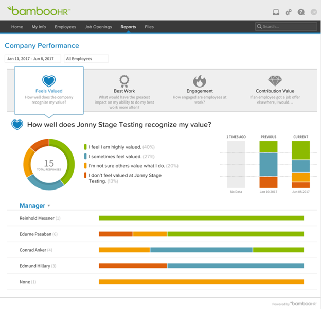This screenshot has height=309, width=321.
Task: Click the BambooHR logo
Action: click(39, 11)
